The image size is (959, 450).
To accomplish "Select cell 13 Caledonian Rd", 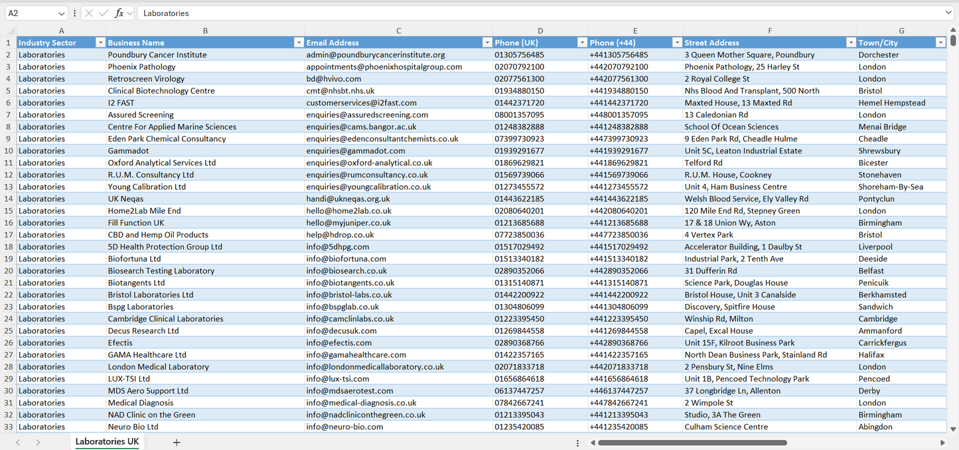I will click(770, 115).
